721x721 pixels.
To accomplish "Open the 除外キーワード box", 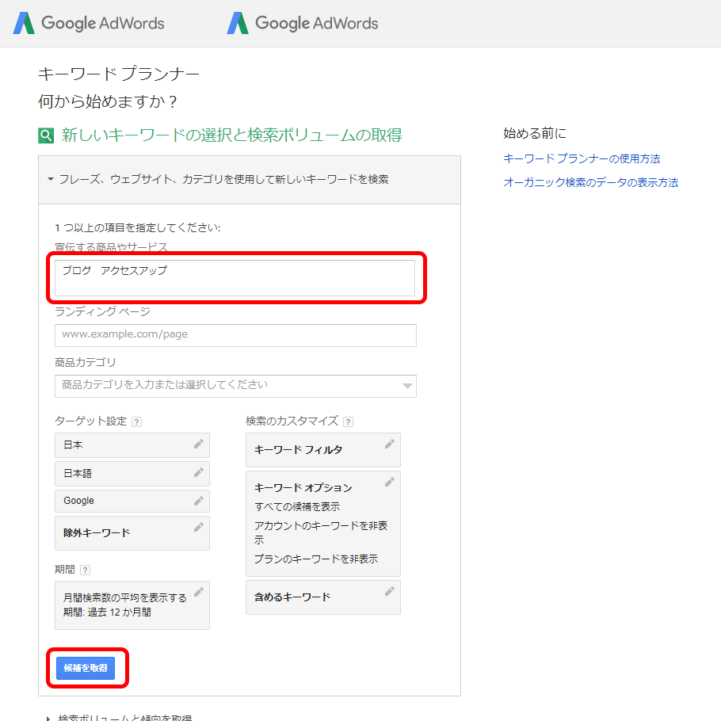I will [x=132, y=533].
